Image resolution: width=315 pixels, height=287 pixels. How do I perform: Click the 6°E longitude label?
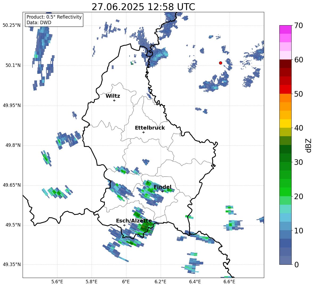(x=126, y=282)
